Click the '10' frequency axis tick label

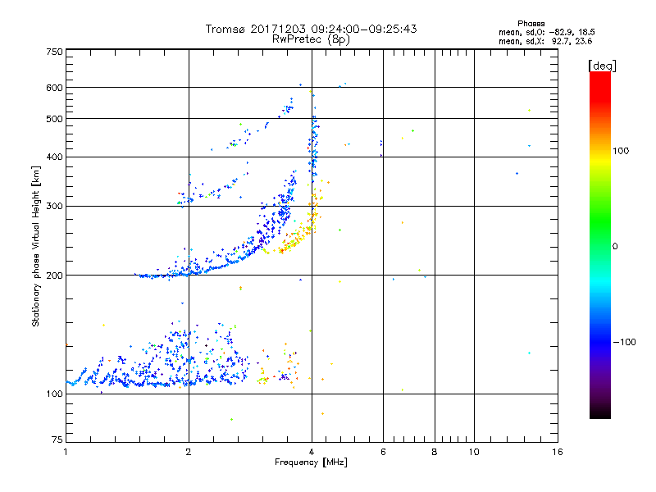coord(474,452)
